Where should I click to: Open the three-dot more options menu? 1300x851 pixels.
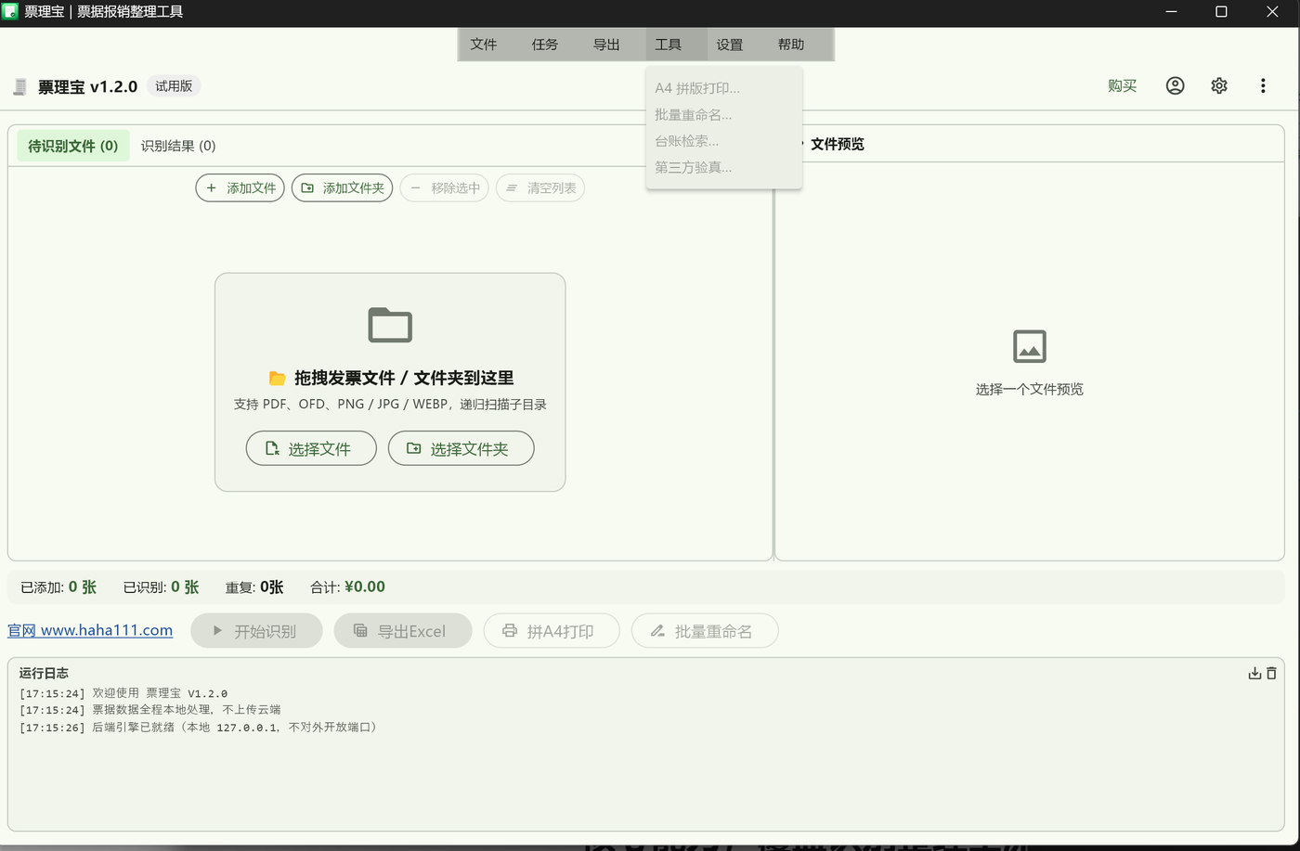[x=1263, y=85]
